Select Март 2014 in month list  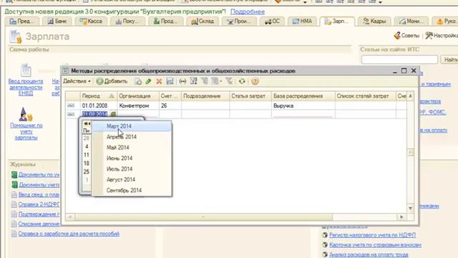click(x=132, y=126)
